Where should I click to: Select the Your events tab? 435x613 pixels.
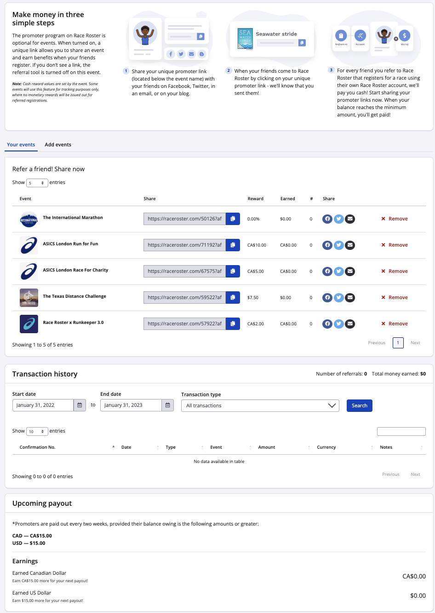pyautogui.click(x=21, y=145)
